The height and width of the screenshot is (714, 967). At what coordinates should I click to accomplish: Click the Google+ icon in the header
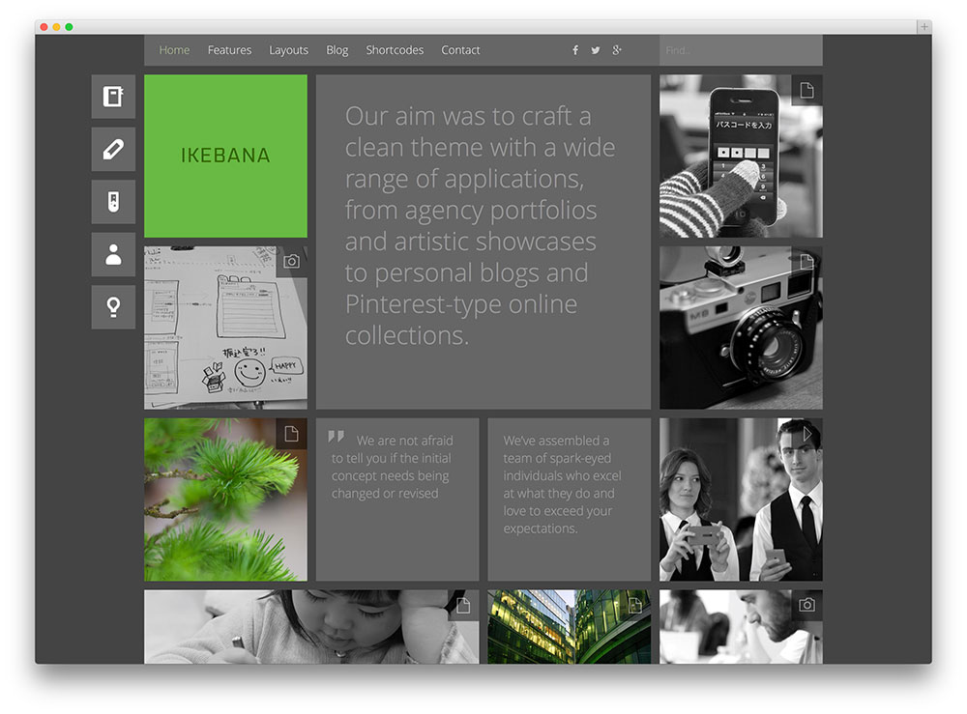tap(618, 50)
